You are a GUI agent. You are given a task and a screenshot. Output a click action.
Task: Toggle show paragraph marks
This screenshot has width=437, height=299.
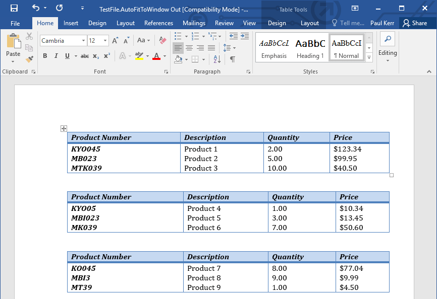click(x=233, y=59)
